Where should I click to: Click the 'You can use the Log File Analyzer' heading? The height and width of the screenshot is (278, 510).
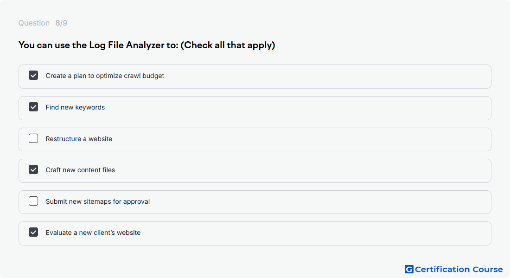coord(147,45)
